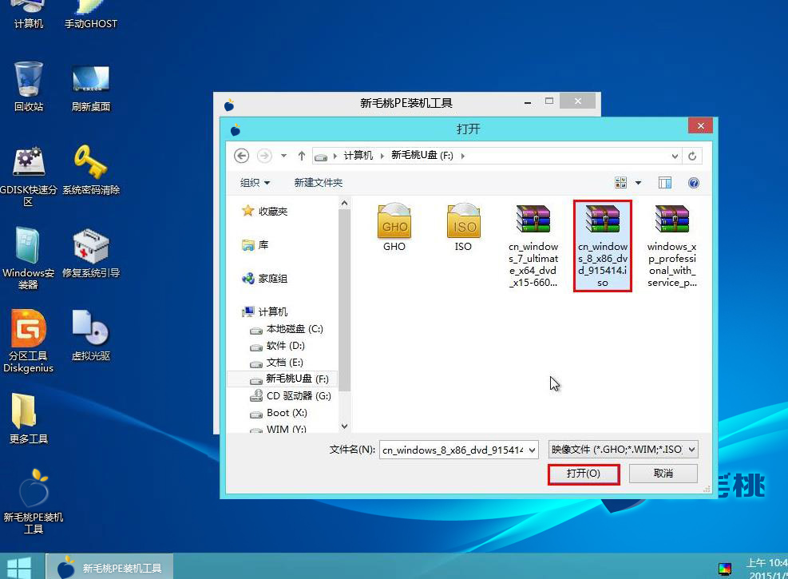Select Boot (X:) drive
This screenshot has height=579, width=788.
[x=279, y=413]
